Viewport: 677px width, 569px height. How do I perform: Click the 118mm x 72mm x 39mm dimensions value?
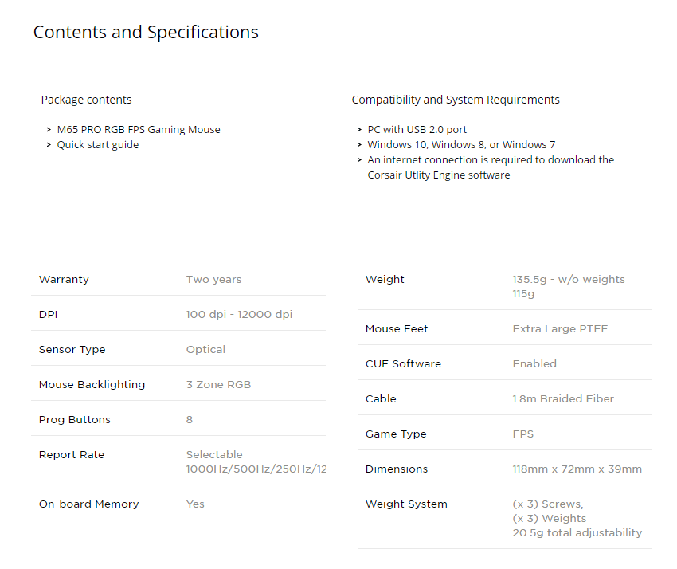pyautogui.click(x=577, y=469)
